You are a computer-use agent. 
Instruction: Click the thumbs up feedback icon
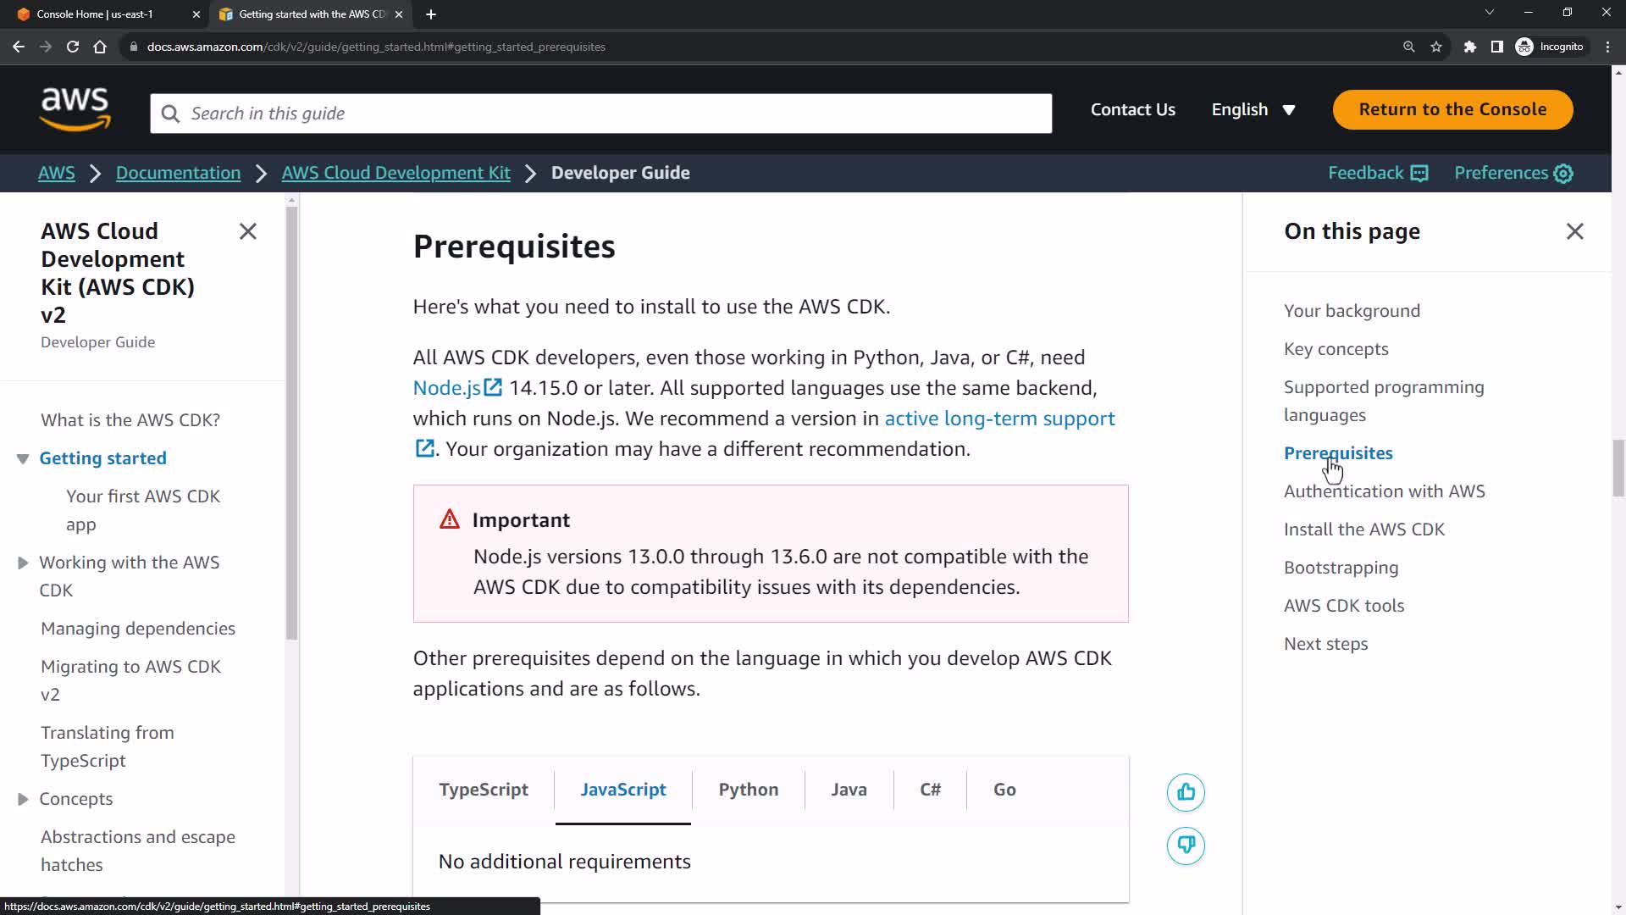coord(1186,792)
